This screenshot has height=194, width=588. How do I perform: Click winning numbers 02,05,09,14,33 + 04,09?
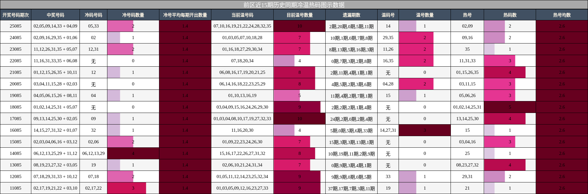point(55,26)
